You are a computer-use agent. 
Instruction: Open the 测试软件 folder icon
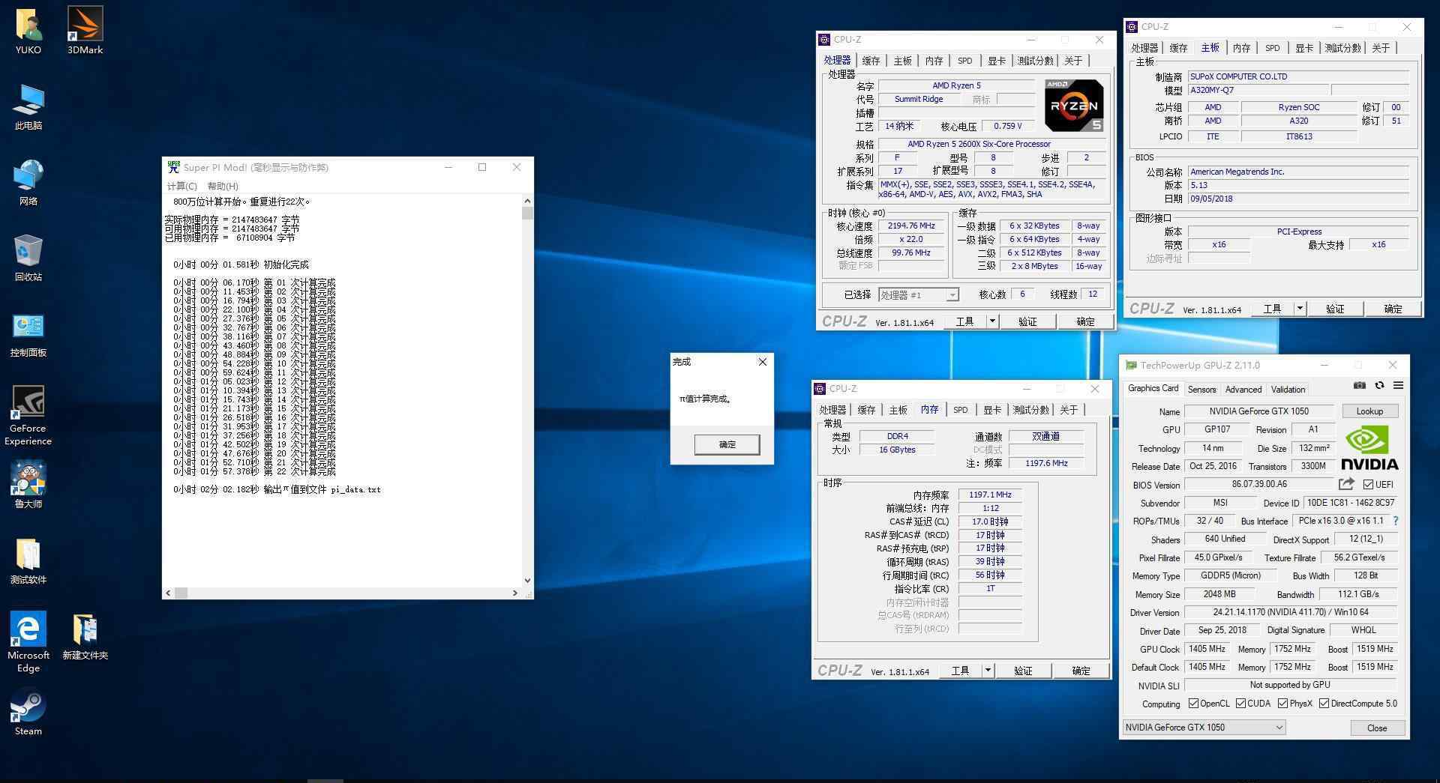[28, 561]
